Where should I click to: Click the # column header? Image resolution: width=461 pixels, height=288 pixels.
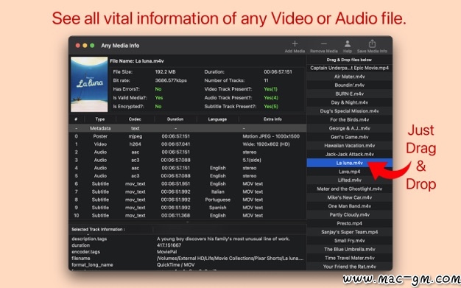[76, 119]
